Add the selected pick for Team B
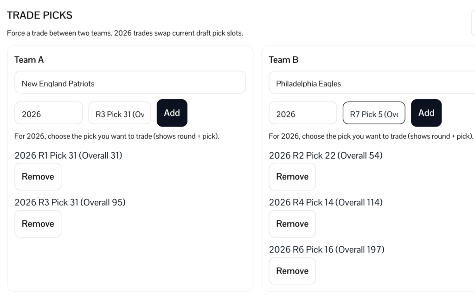Image resolution: width=475 pixels, height=295 pixels. click(x=426, y=113)
